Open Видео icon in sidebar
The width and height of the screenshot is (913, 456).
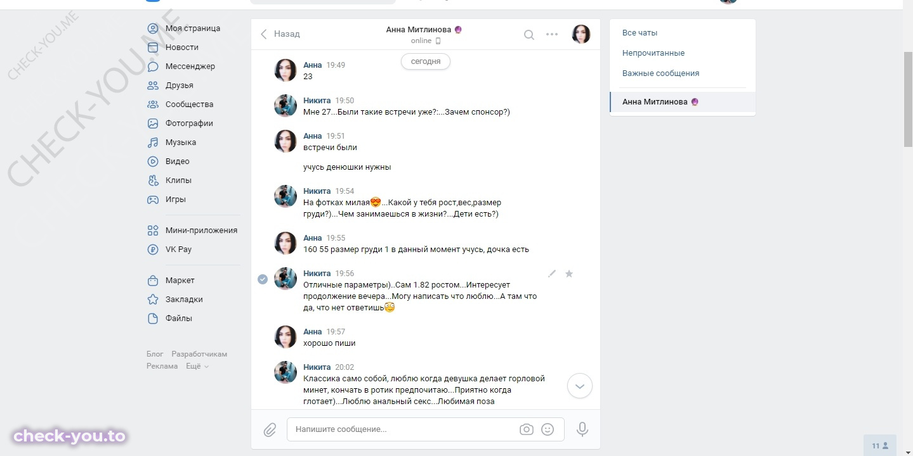(153, 161)
